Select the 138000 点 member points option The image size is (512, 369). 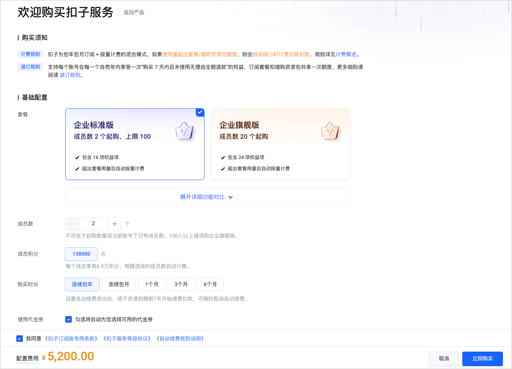coord(81,254)
